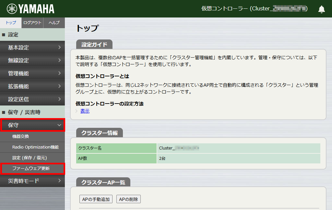The image size is (332, 210).
Task: Expand the 基本設定 menu
Action: [x=32, y=48]
